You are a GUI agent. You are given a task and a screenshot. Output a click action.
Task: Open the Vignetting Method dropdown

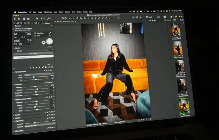click(x=40, y=125)
